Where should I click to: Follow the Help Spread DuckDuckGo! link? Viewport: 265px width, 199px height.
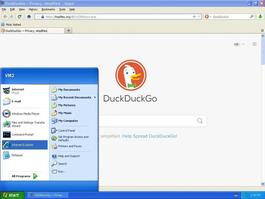[x=150, y=136]
